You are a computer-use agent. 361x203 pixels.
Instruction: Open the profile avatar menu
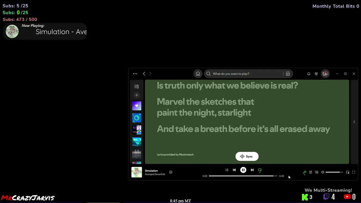pyautogui.click(x=325, y=74)
